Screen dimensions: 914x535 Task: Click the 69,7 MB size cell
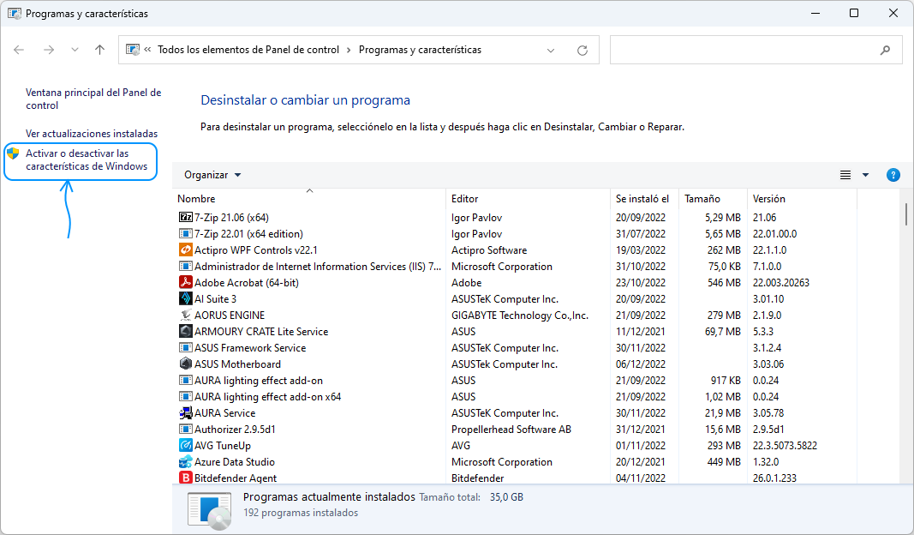[723, 332]
